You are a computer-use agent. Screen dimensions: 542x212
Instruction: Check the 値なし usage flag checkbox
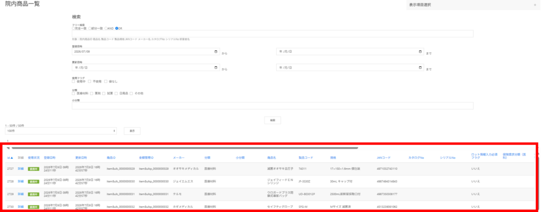pyautogui.click(x=106, y=82)
